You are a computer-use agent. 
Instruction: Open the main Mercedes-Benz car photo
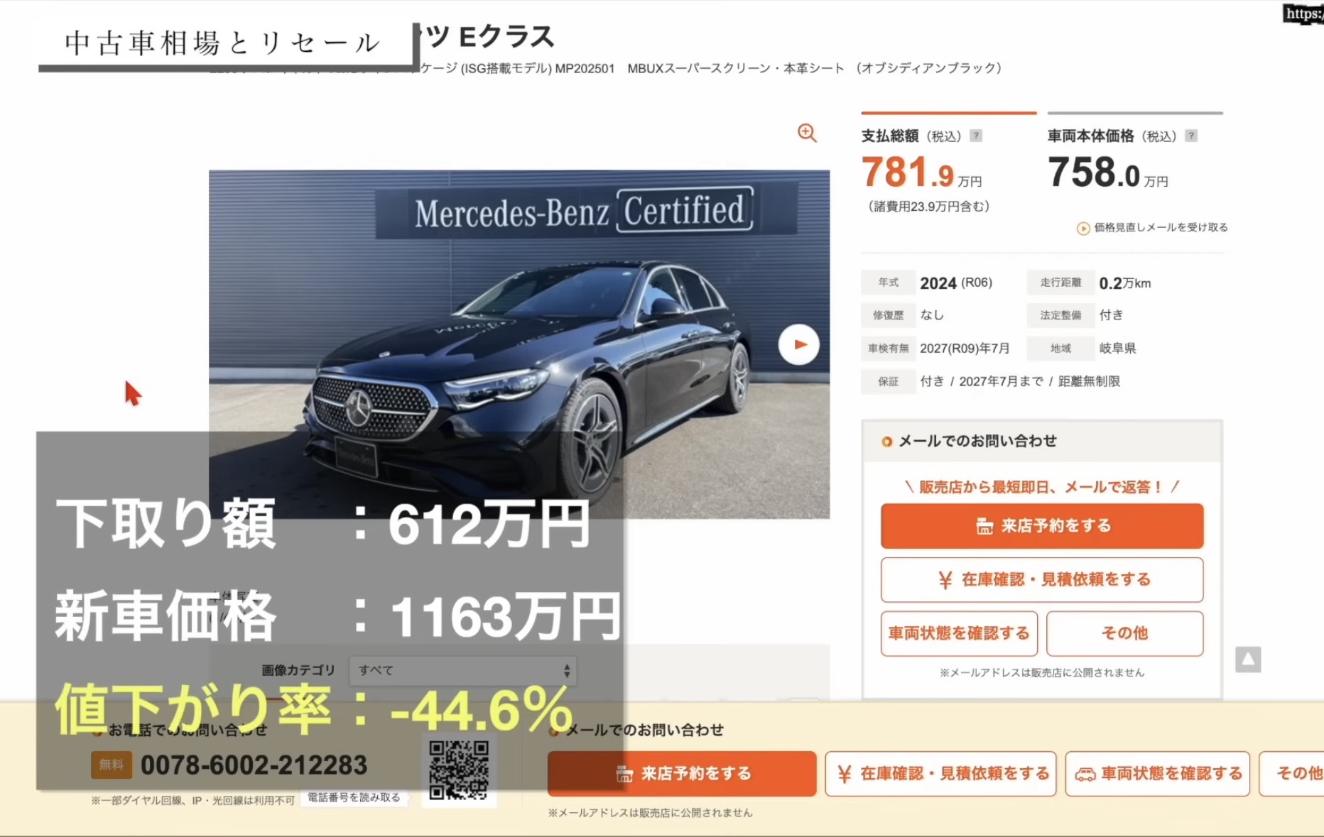coord(519,344)
